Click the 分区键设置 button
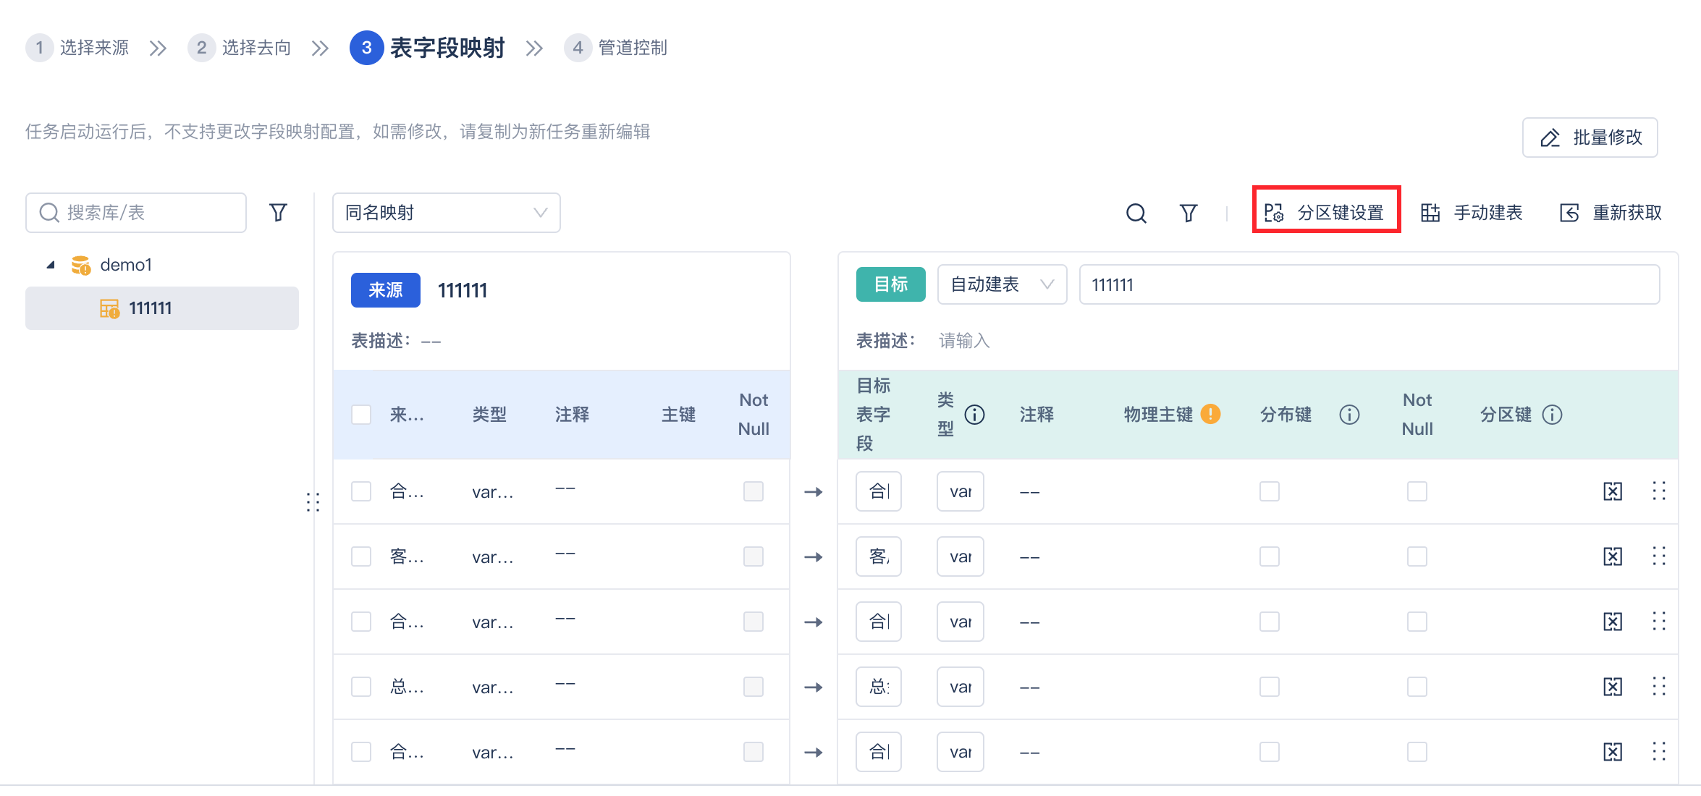Image resolution: width=1701 pixels, height=796 pixels. pos(1326,213)
